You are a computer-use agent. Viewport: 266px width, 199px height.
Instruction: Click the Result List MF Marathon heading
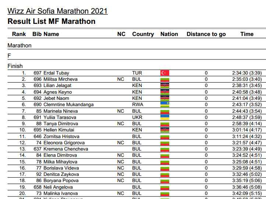click(52, 21)
